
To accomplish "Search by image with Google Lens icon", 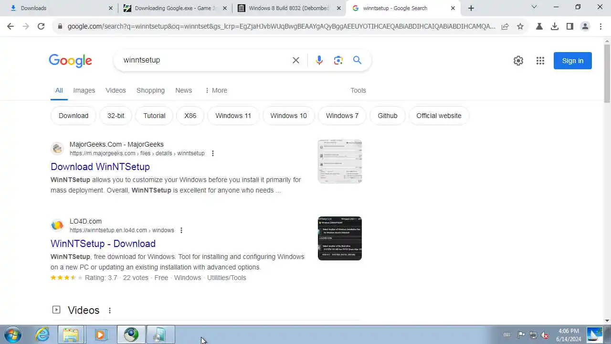I will click(x=338, y=60).
